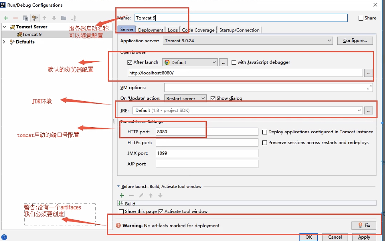Click the AJP port field

207,164
